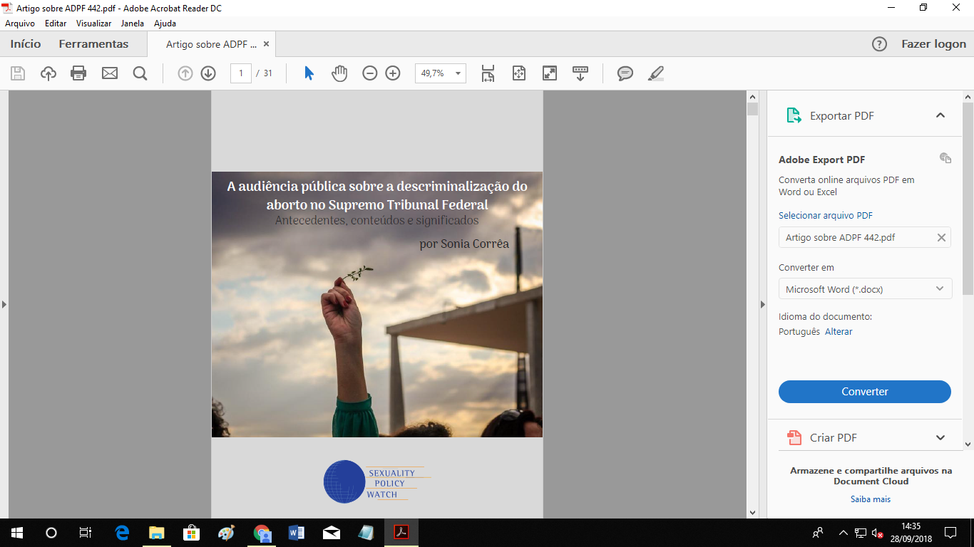Click the Criar PDF panel icon
Screen dimensions: 974x547
click(x=794, y=437)
